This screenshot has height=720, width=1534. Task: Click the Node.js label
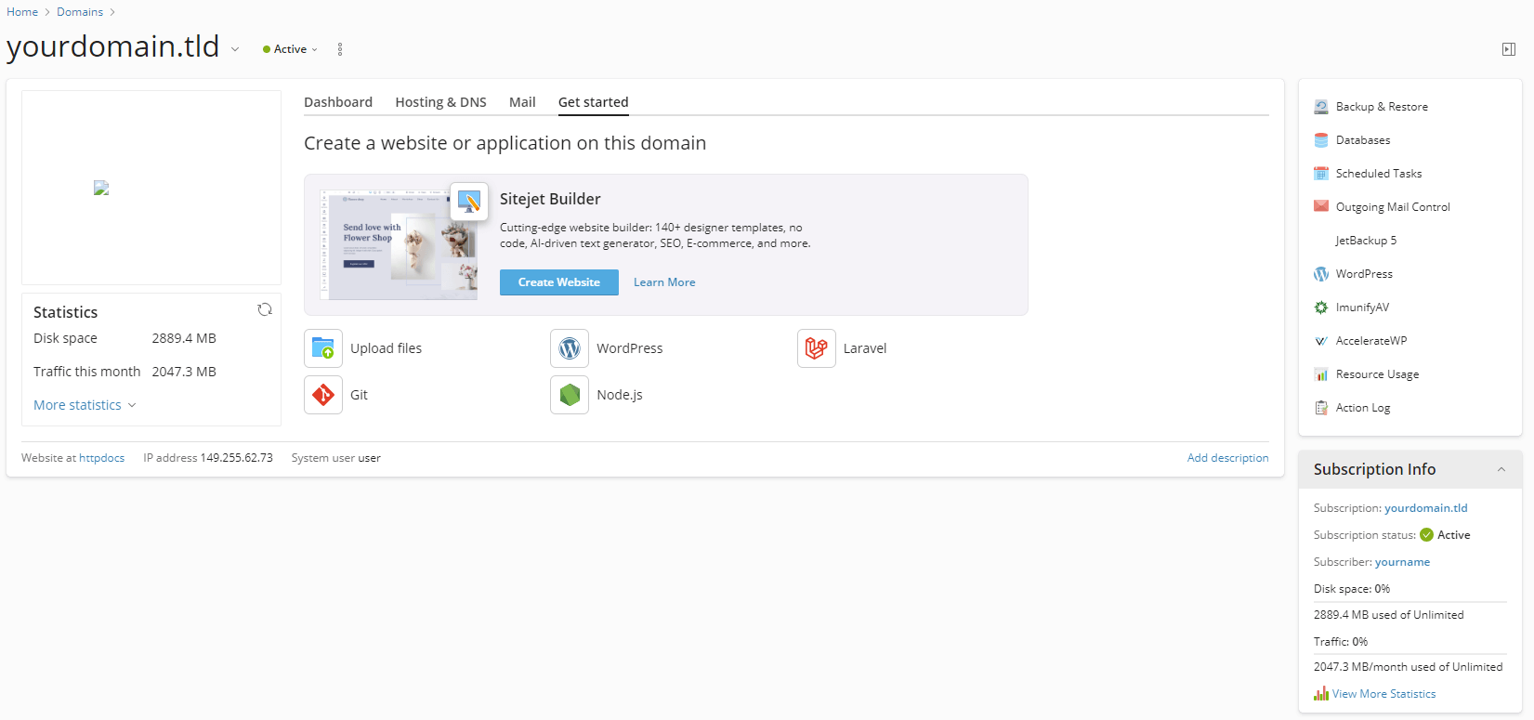620,395
